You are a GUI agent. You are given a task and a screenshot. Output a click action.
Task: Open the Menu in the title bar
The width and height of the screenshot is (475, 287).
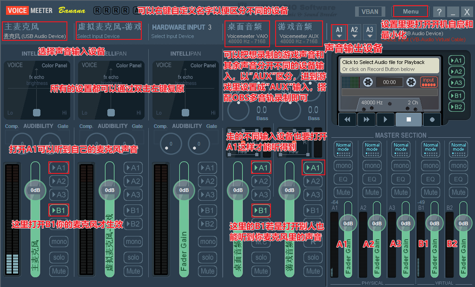click(x=411, y=12)
